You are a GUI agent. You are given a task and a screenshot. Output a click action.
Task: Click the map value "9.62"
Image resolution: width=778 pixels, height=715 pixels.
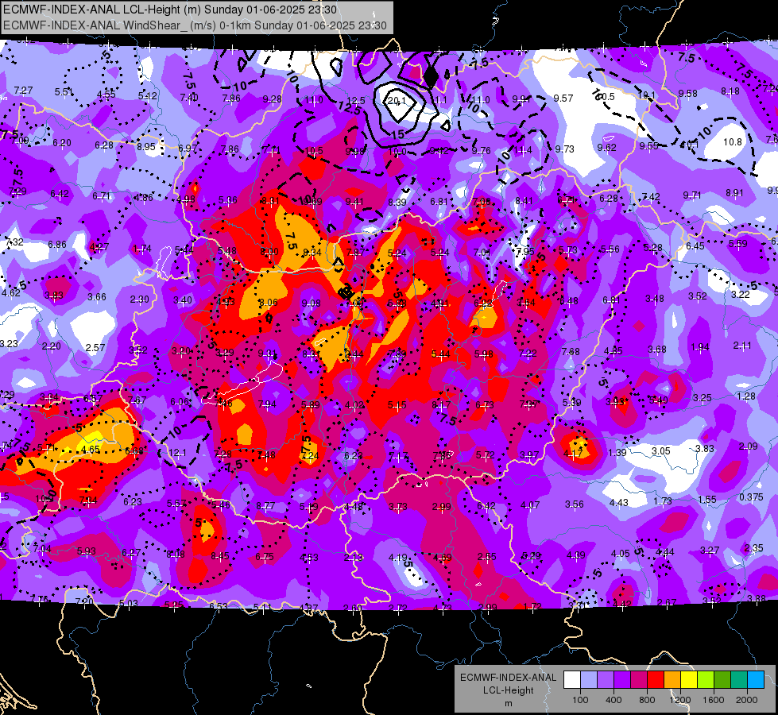(607, 147)
